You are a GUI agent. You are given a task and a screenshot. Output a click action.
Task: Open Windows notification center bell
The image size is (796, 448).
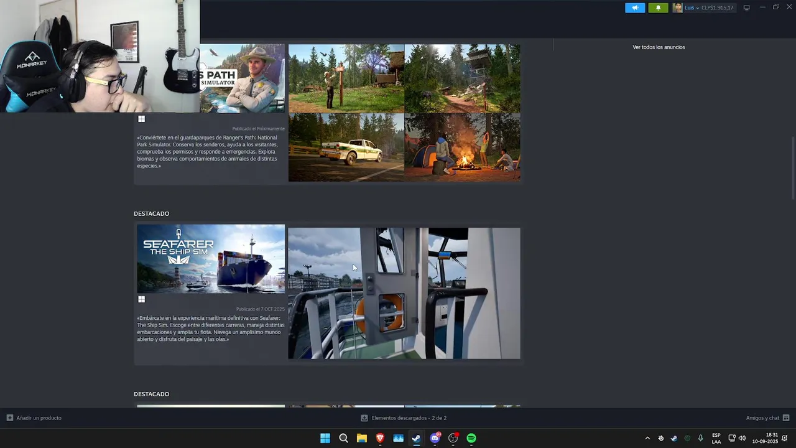(785, 438)
